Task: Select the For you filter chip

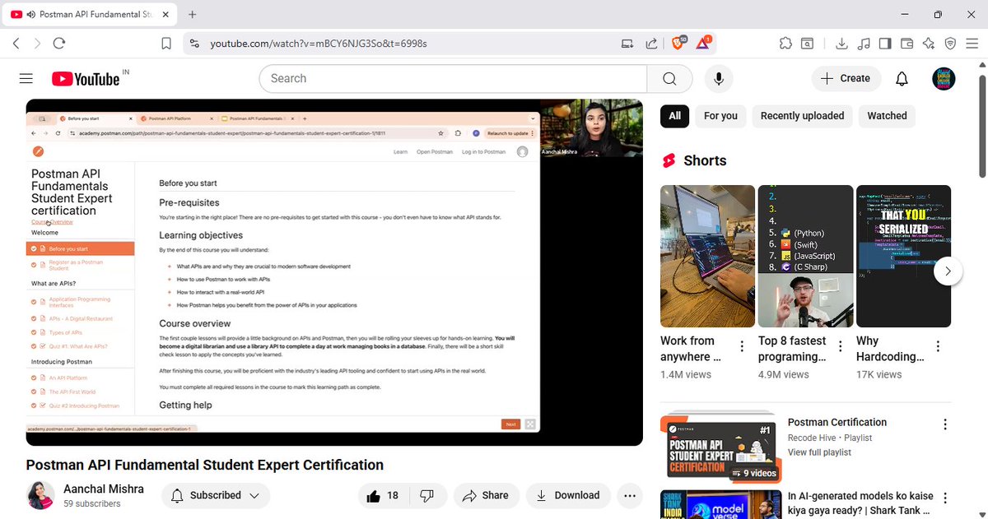Action: point(720,116)
